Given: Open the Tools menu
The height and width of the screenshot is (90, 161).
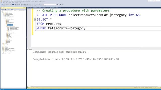Looking at the screenshot, I should point(13,3).
